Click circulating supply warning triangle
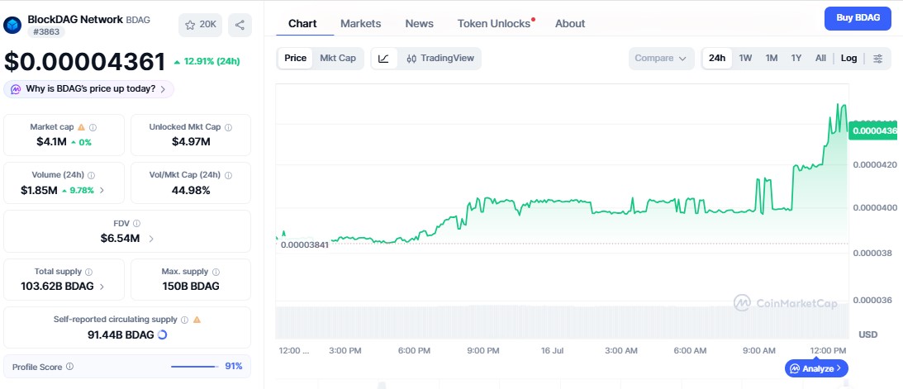The height and width of the screenshot is (389, 903). tap(197, 320)
